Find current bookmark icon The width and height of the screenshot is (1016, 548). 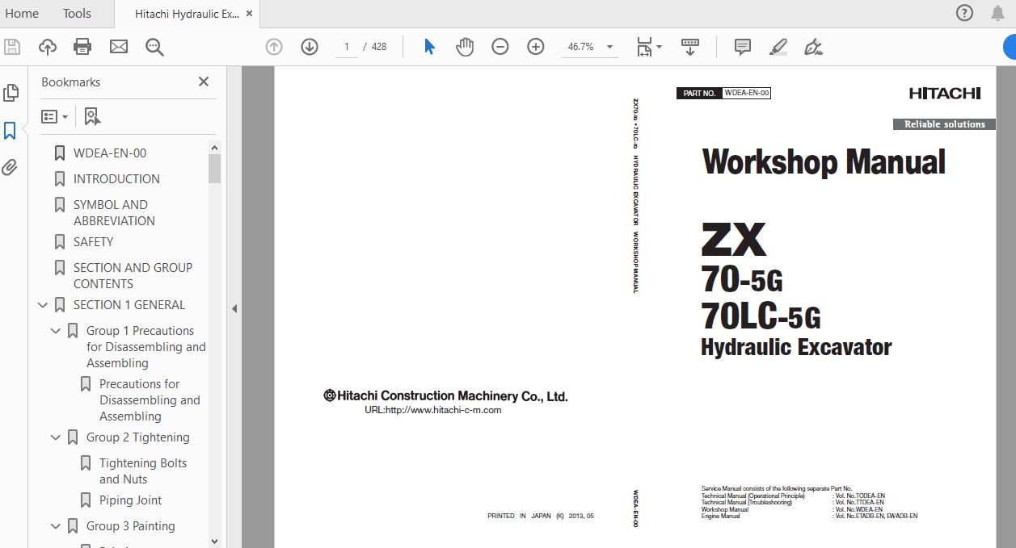tap(92, 116)
